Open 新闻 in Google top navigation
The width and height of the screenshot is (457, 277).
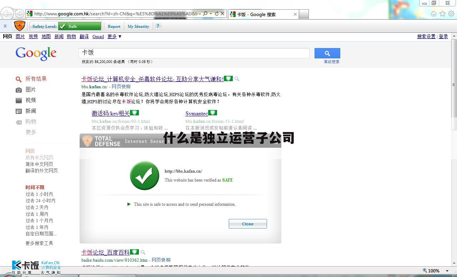point(59,36)
